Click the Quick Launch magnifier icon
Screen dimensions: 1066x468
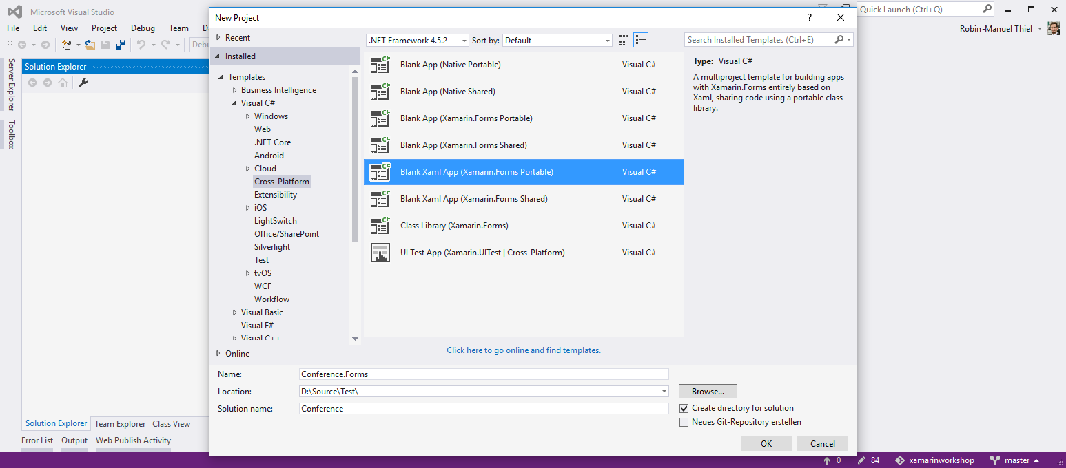(x=987, y=9)
